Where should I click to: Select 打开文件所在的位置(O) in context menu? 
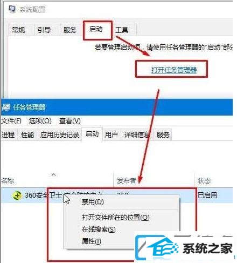[x=116, y=218]
